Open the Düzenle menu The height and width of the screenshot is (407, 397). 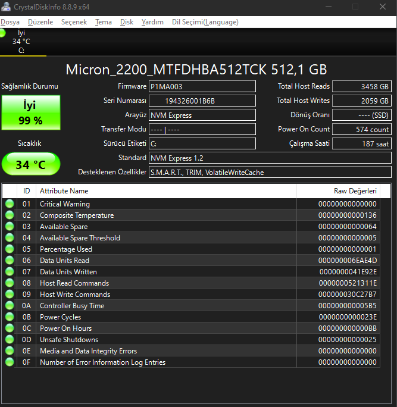click(x=40, y=22)
